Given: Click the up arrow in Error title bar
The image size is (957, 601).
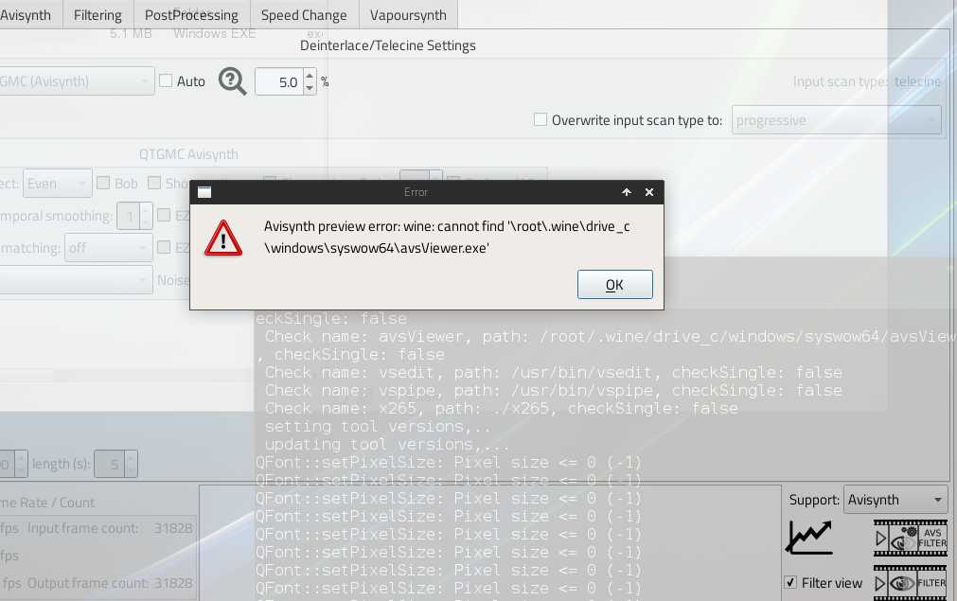Looking at the screenshot, I should point(627,192).
